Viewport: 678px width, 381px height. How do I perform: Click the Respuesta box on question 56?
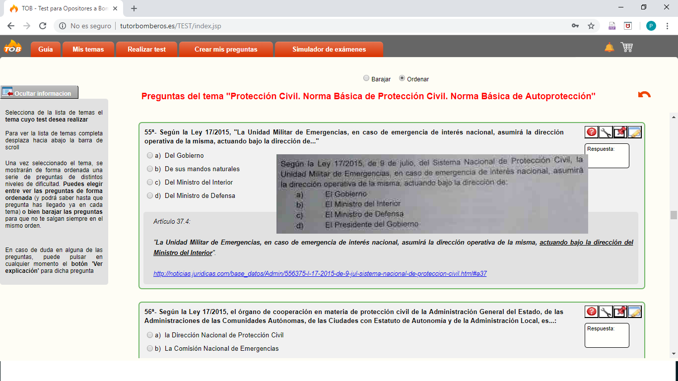[607, 335]
